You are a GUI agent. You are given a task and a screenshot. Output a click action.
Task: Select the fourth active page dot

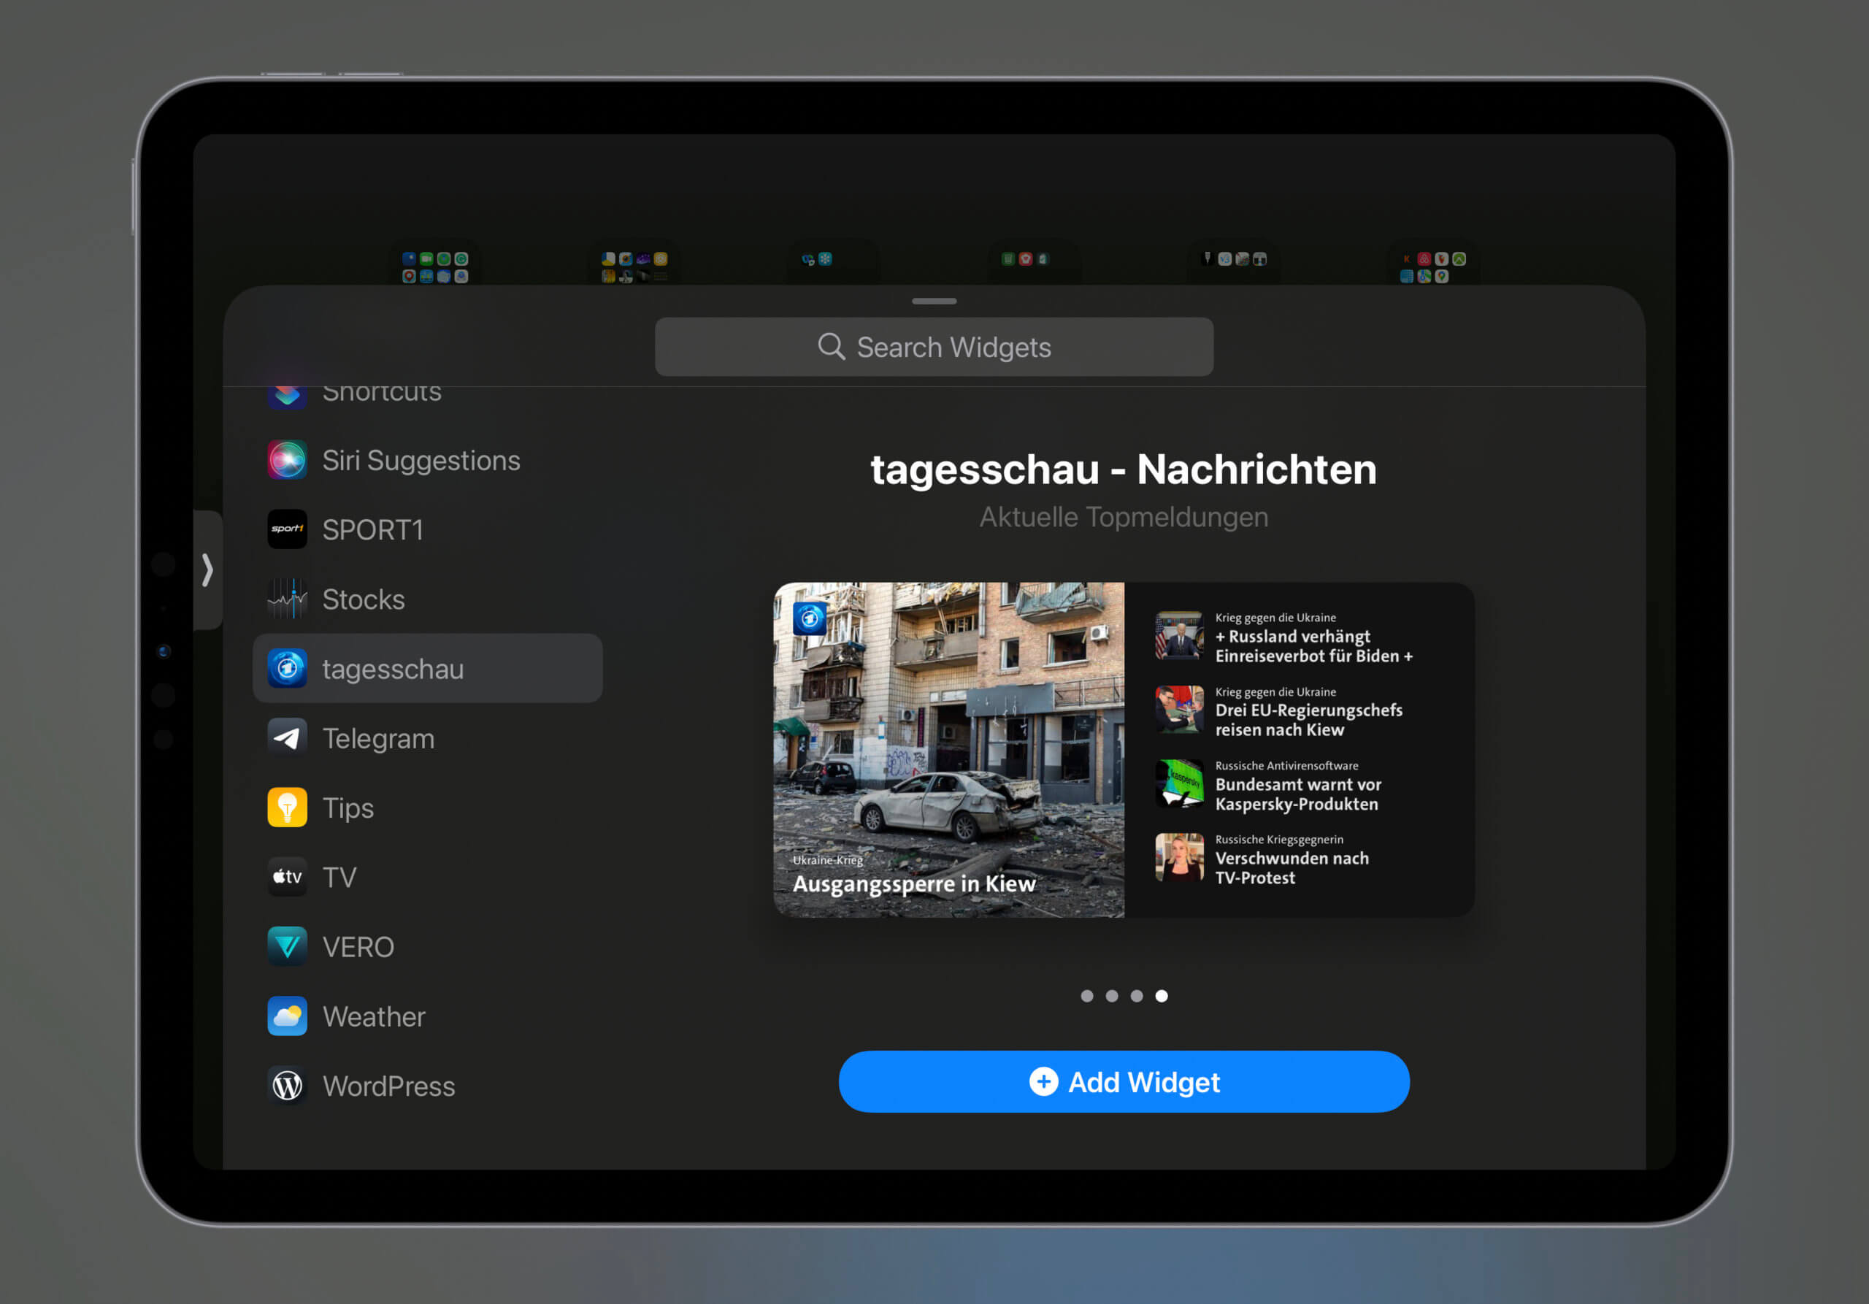(x=1162, y=995)
